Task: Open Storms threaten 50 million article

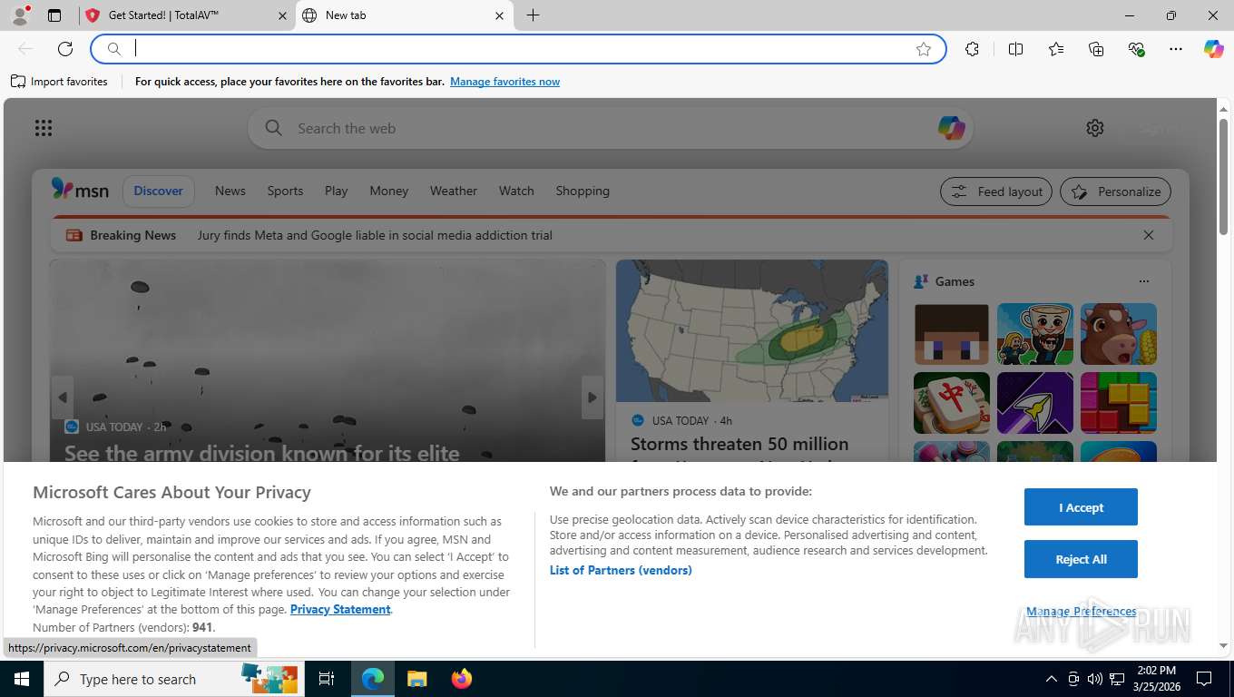Action: [x=739, y=444]
